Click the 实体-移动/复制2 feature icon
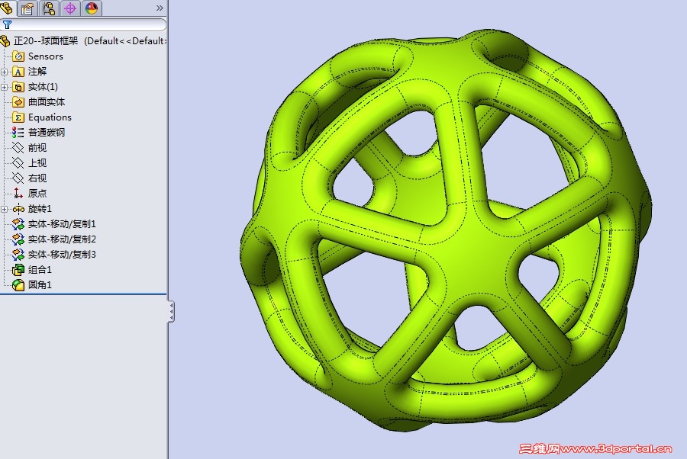The width and height of the screenshot is (687, 459). pyautogui.click(x=18, y=239)
